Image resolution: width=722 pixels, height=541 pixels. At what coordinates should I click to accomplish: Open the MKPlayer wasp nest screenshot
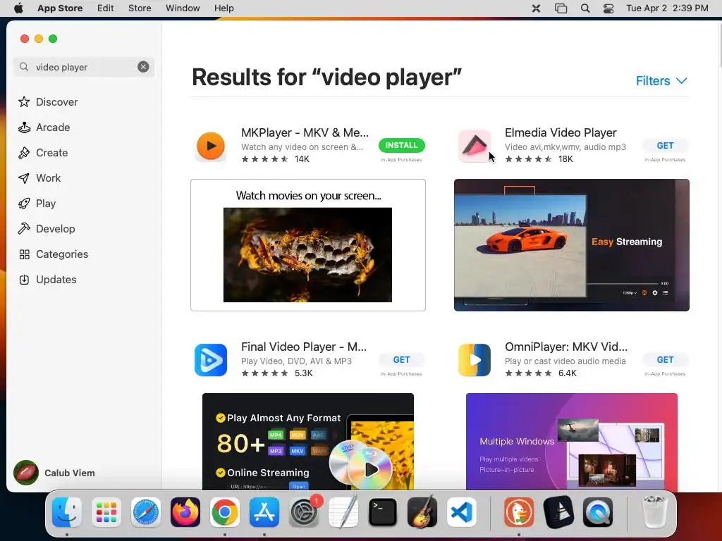(308, 245)
